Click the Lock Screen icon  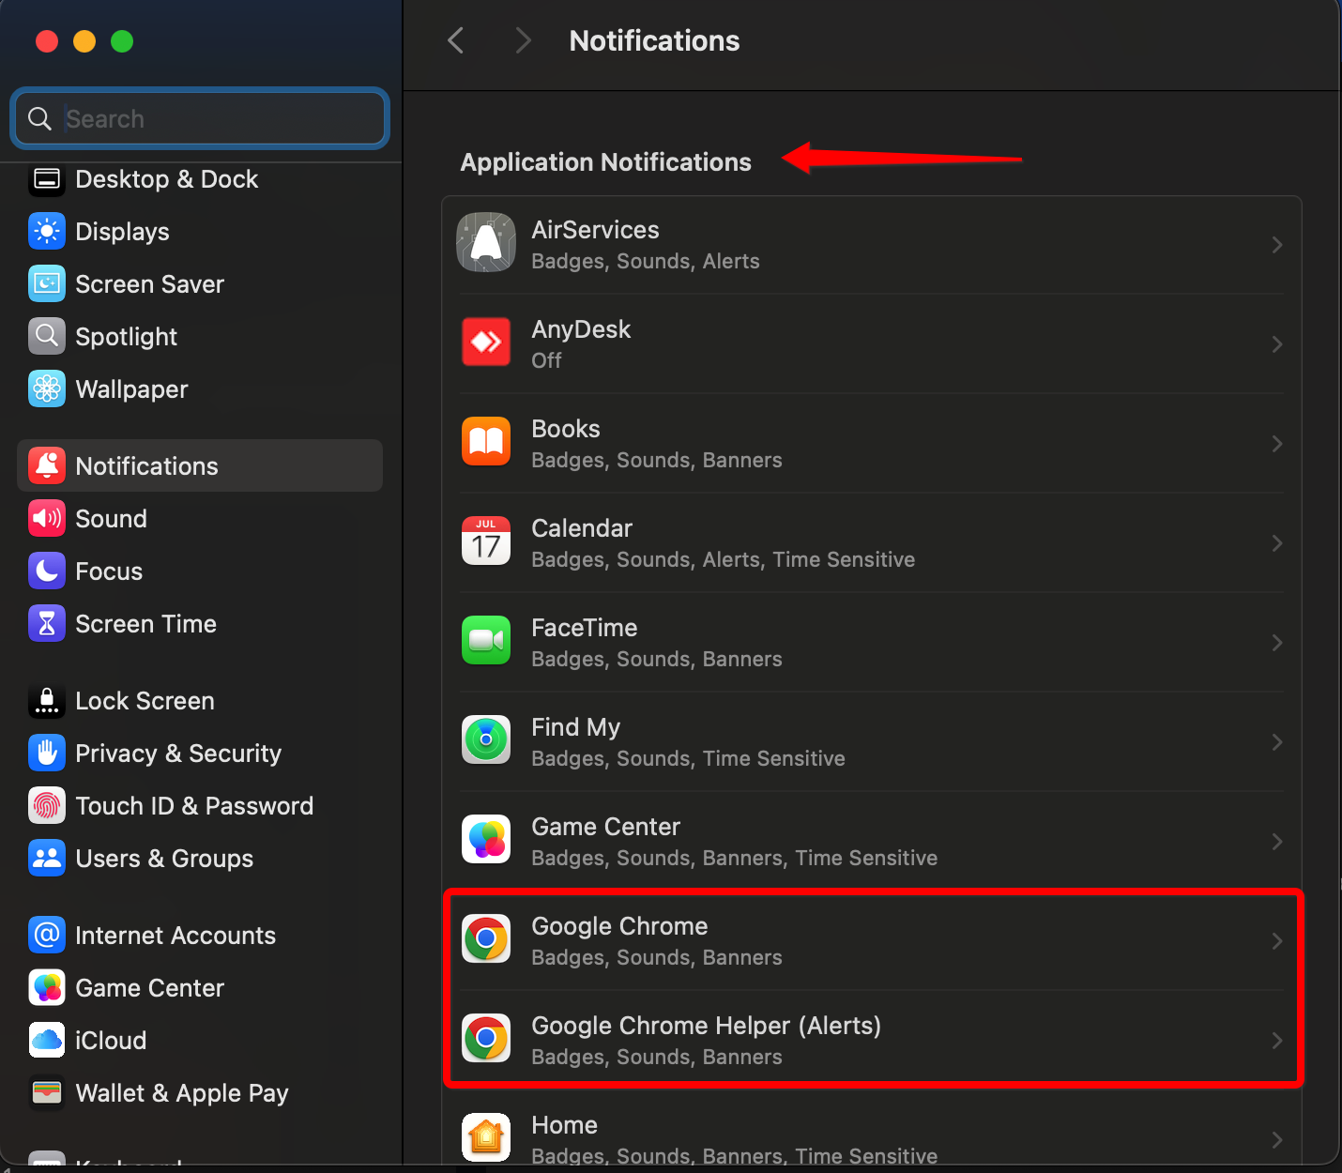pos(47,700)
